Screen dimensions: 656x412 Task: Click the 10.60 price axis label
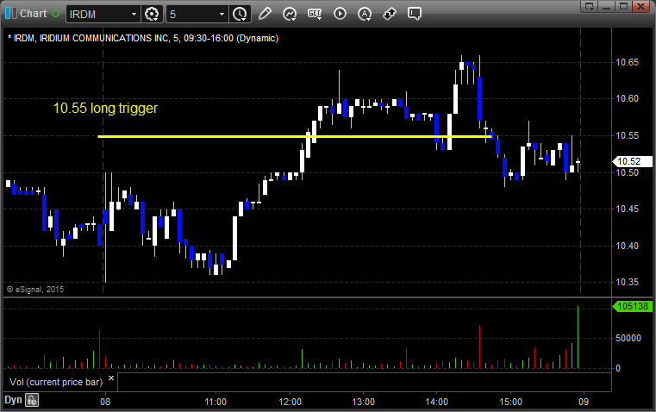[628, 99]
